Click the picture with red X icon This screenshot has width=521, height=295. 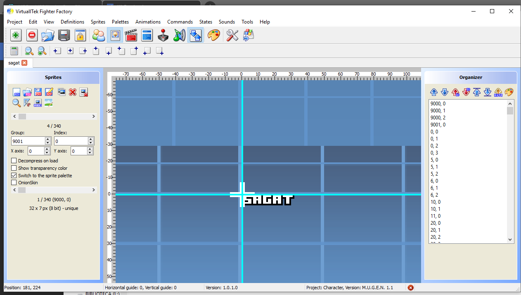(84, 92)
